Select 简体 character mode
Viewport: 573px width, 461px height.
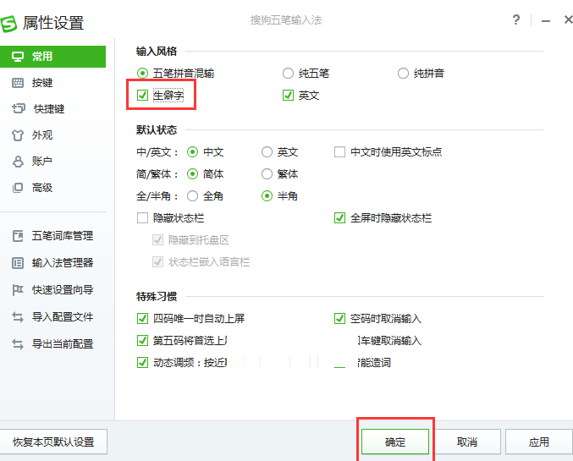[x=193, y=174]
